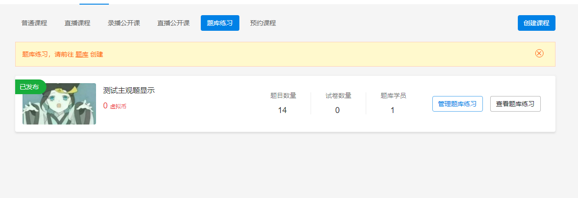The width and height of the screenshot is (578, 198).
Task: Follow the 题库 link in the notice
Action: [x=82, y=54]
